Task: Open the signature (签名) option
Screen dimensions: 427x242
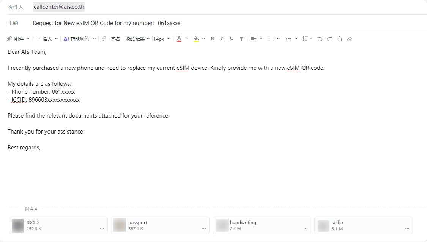Action: coord(115,39)
